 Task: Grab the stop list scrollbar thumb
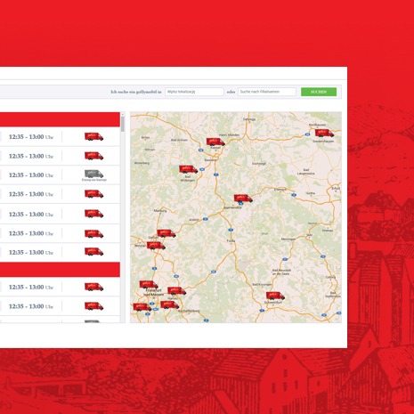(x=123, y=124)
